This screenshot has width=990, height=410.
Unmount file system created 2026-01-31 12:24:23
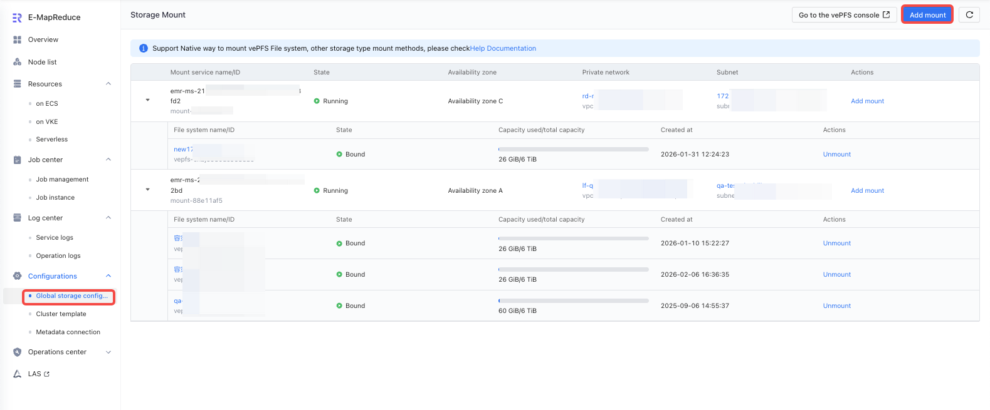837,154
